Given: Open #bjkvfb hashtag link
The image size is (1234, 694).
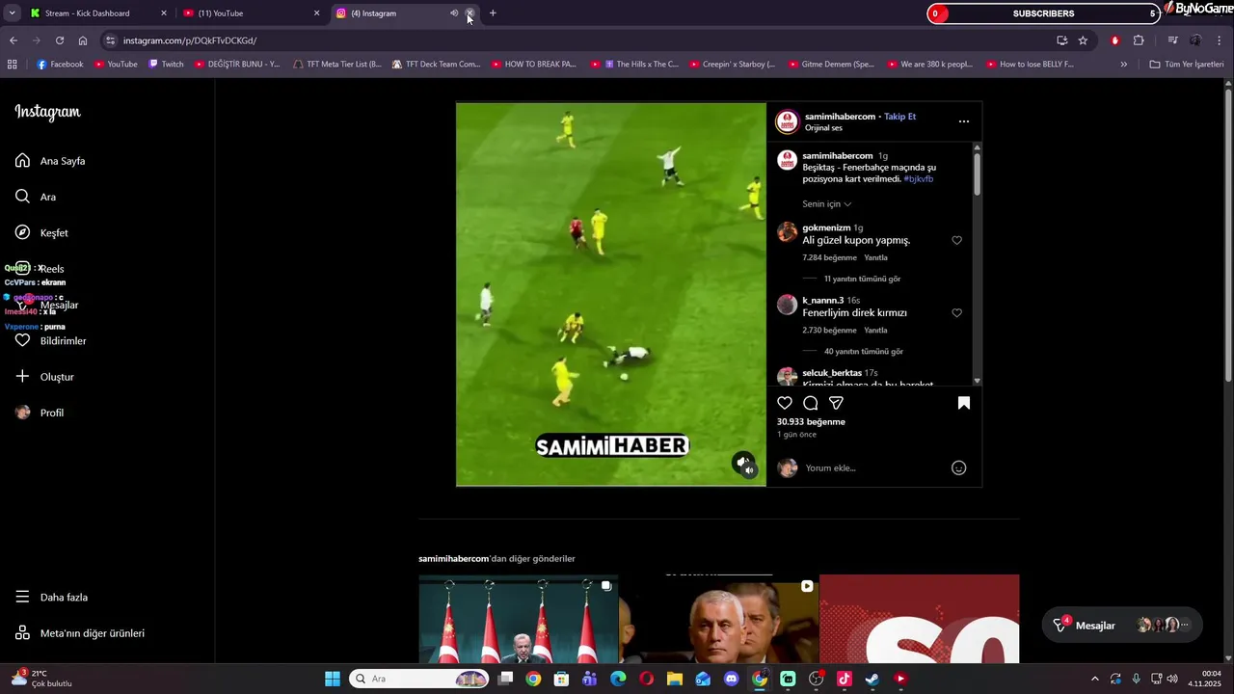Looking at the screenshot, I should coord(918,179).
